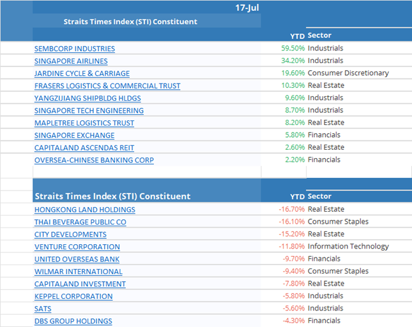The width and height of the screenshot is (412, 327).
Task: Select Consumer Staples cell in Wilmar row
Action: (338, 271)
